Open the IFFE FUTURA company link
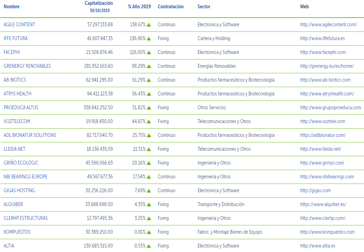The image size is (364, 252). [16, 38]
